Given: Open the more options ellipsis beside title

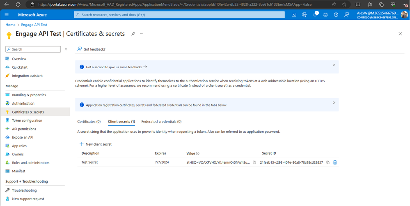Looking at the screenshot, I should point(142,34).
